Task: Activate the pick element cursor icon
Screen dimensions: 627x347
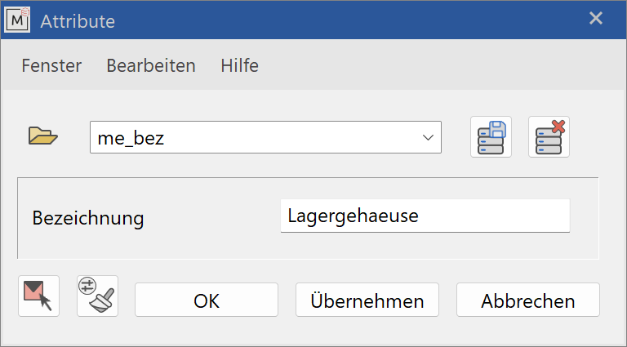Action: [x=39, y=296]
